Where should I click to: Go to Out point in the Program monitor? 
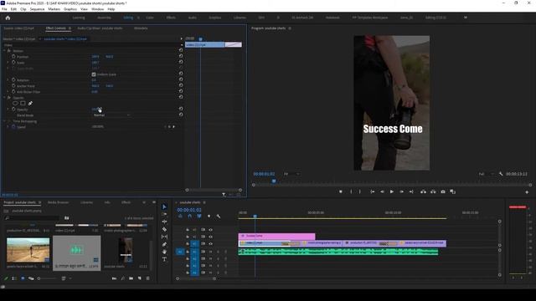coord(411,191)
